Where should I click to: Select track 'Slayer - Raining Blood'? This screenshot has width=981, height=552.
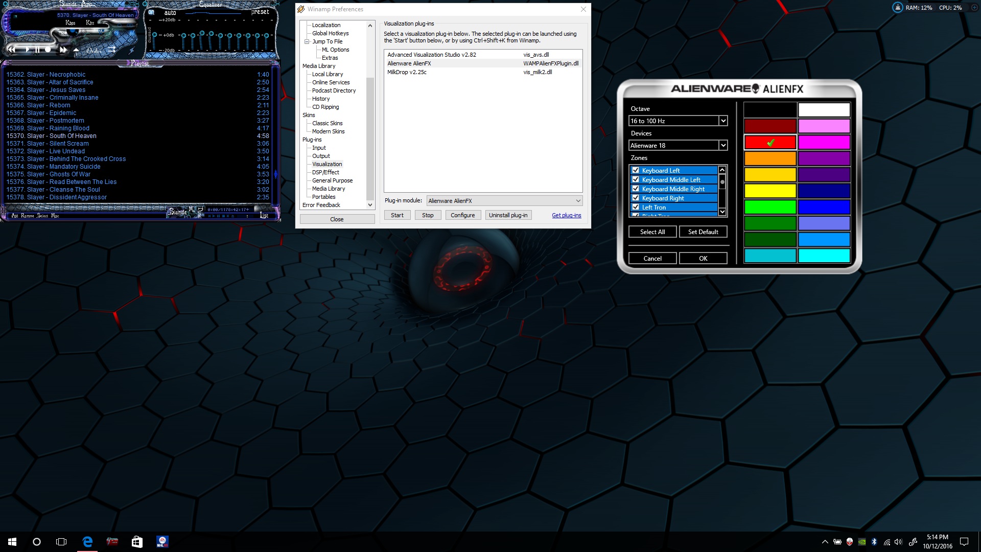[137, 128]
